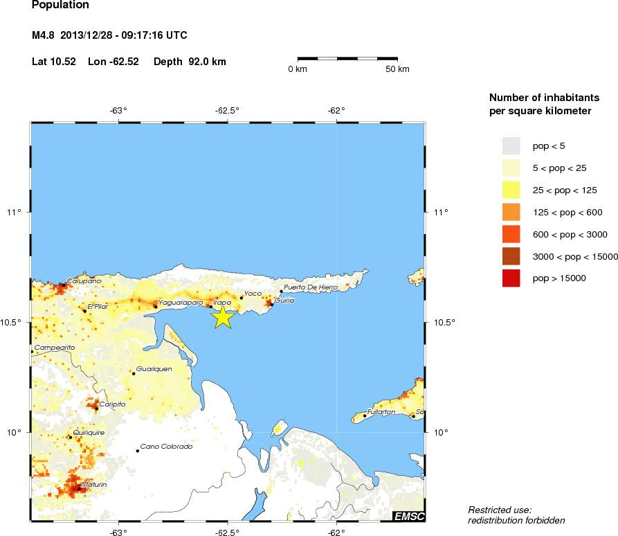Click the '125 < pop < 600' orange swatch
Image resolution: width=618 pixels, height=536 pixels.
[x=511, y=212]
